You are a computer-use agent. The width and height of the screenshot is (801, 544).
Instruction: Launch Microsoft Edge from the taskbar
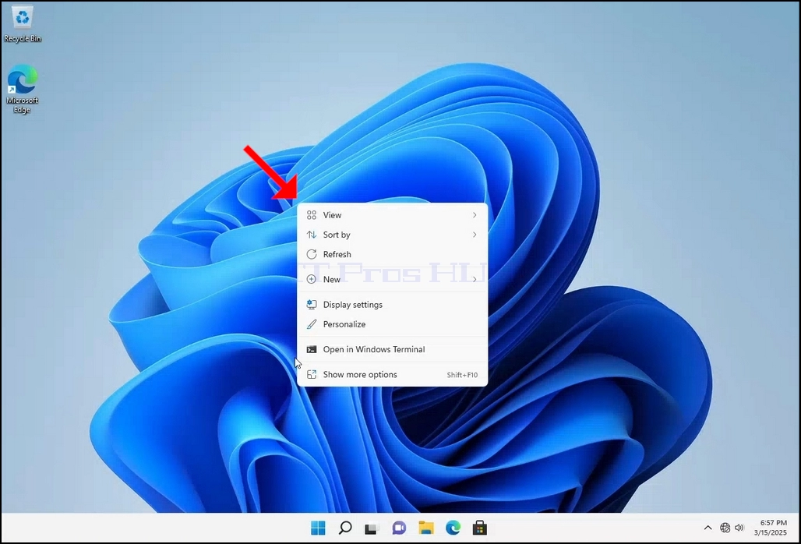[453, 528]
